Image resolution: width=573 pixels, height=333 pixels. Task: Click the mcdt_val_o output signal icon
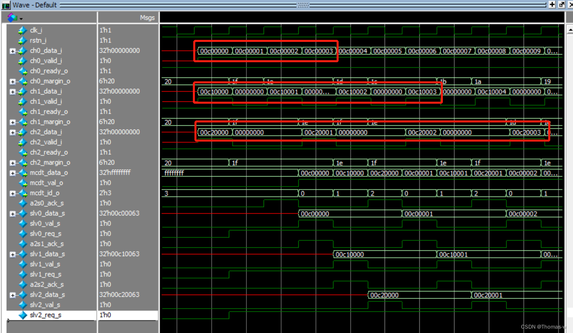[23, 183]
